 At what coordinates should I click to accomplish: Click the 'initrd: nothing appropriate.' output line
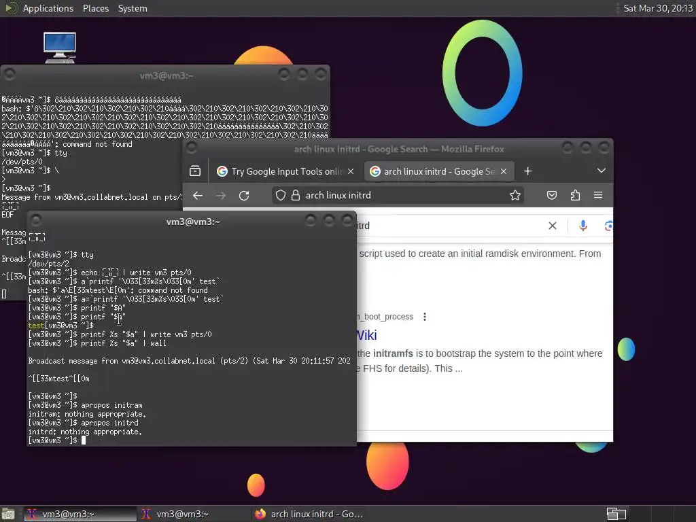pos(85,432)
